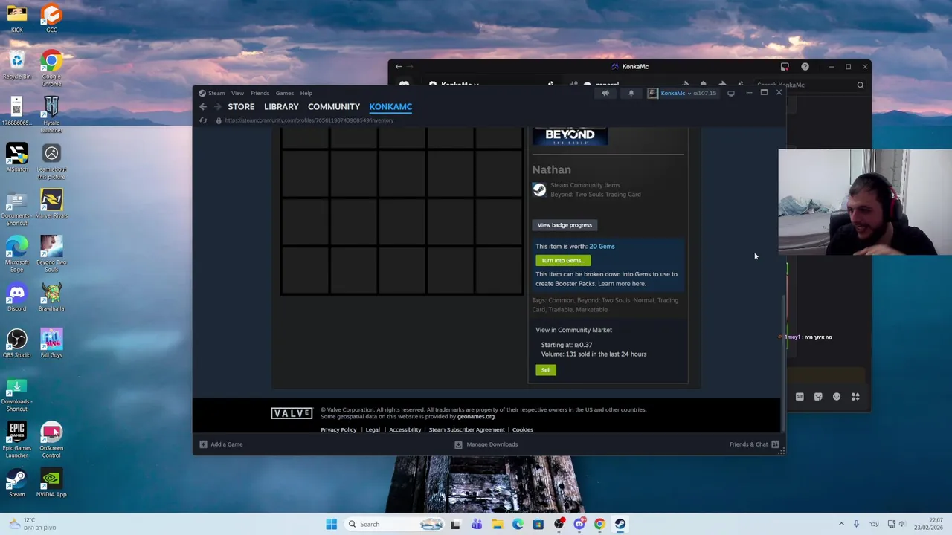
Task: Go back in the Discord window
Action: point(399,67)
